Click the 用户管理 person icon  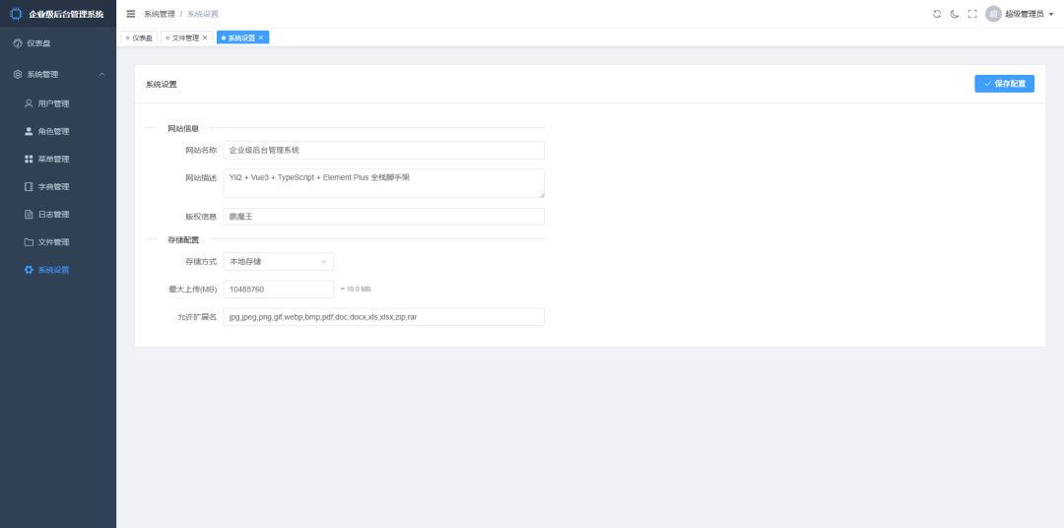(29, 103)
